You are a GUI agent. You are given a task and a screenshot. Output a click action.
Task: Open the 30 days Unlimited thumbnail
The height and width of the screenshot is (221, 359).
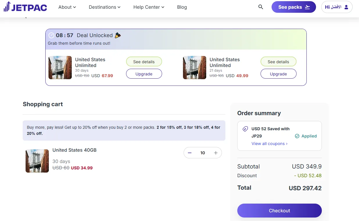[x=60, y=68]
